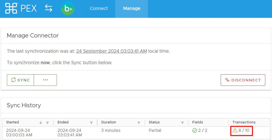The width and height of the screenshot is (272, 140).
Task: Click the PEX logo
Action: (x=21, y=8)
